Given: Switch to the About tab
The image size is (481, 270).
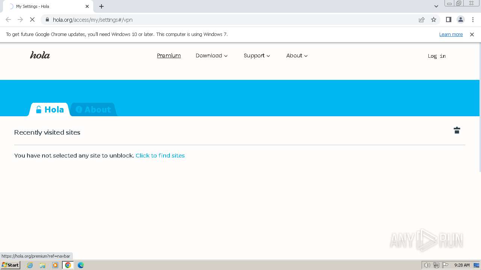Looking at the screenshot, I should click(93, 109).
